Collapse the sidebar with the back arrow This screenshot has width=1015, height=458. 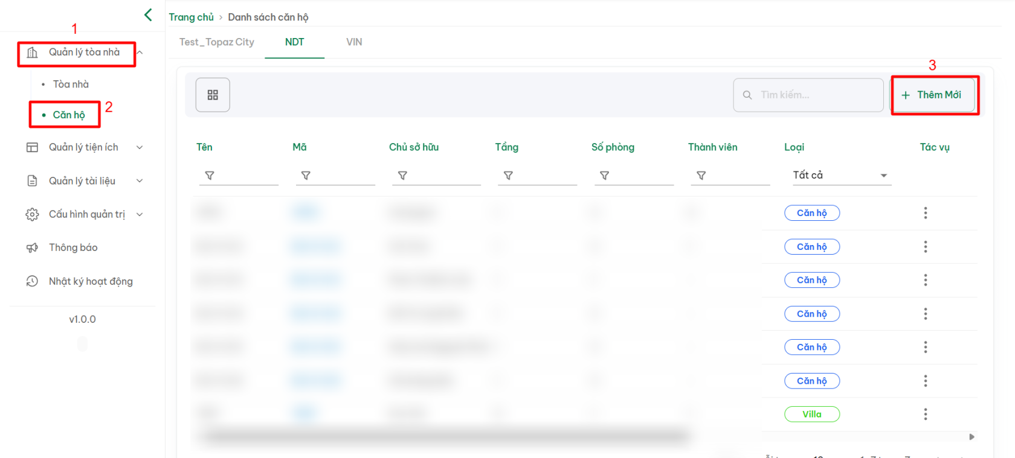pos(148,15)
